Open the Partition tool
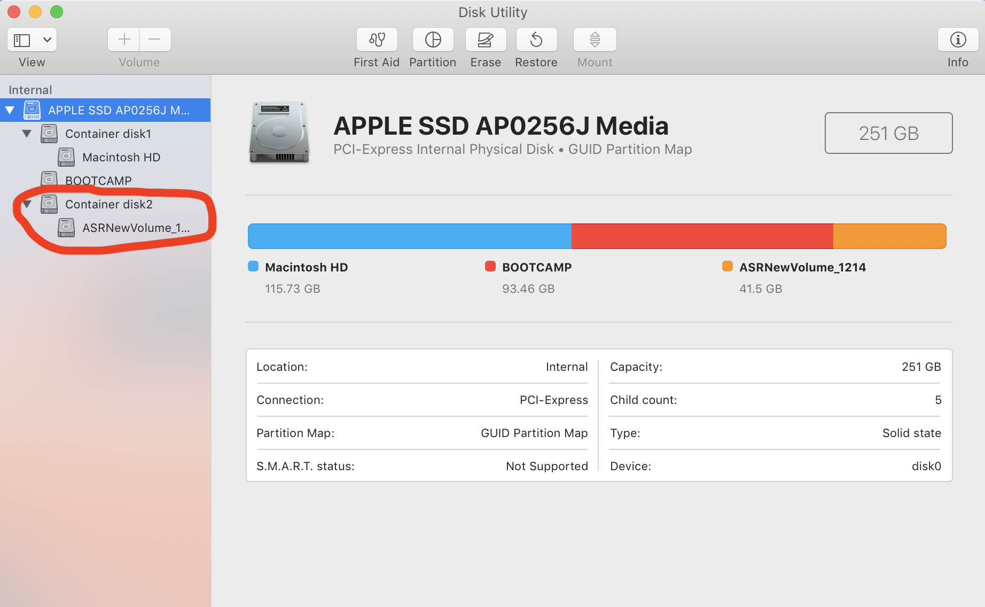The width and height of the screenshot is (985, 607). click(x=433, y=40)
